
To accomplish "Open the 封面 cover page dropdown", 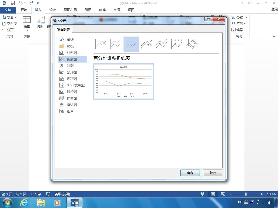I will coord(10,17).
